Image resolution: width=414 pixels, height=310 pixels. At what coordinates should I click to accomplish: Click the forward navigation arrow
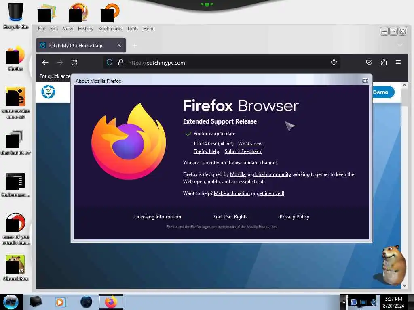point(60,63)
